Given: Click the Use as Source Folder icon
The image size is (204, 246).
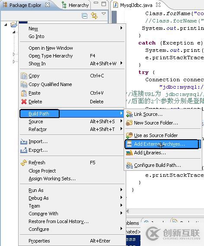Looking at the screenshot, I should coord(129,135).
